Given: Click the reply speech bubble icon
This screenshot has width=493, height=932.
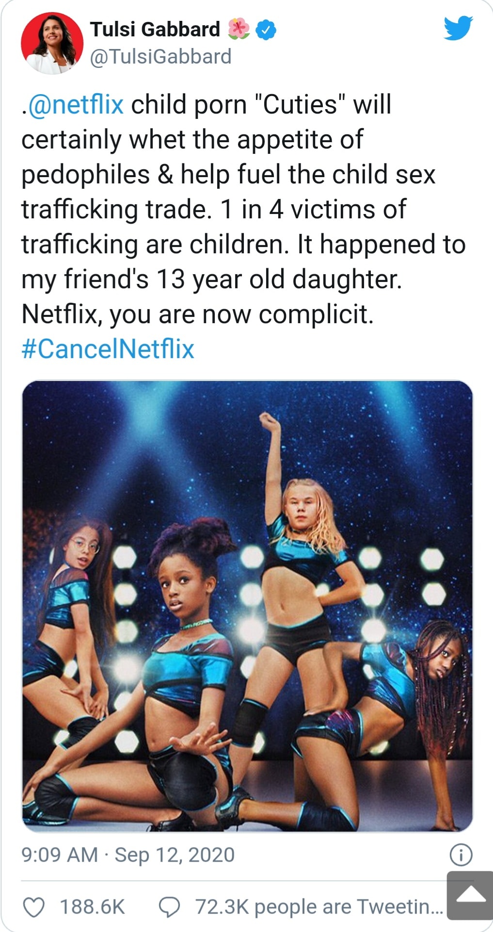Looking at the screenshot, I should click(169, 906).
